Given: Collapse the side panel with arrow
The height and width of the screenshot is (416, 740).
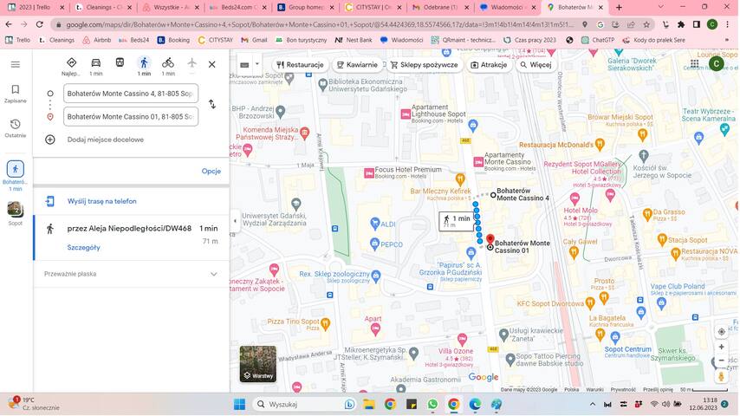Looking at the screenshot, I should pyautogui.click(x=235, y=221).
